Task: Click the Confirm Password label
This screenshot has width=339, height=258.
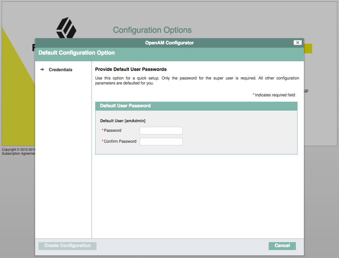Action: pyautogui.click(x=120, y=141)
